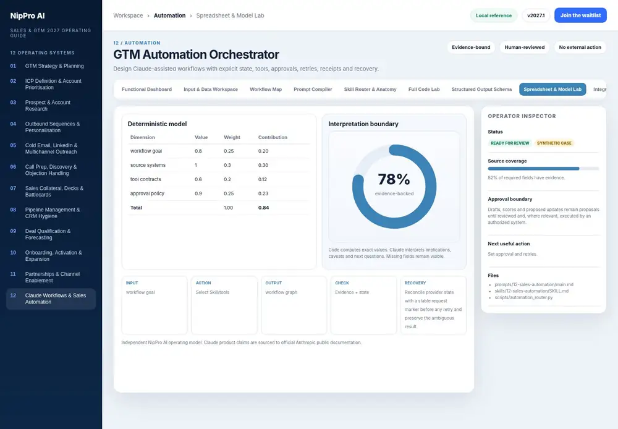Click the No external action chip
This screenshot has height=429, width=618.
tap(580, 48)
